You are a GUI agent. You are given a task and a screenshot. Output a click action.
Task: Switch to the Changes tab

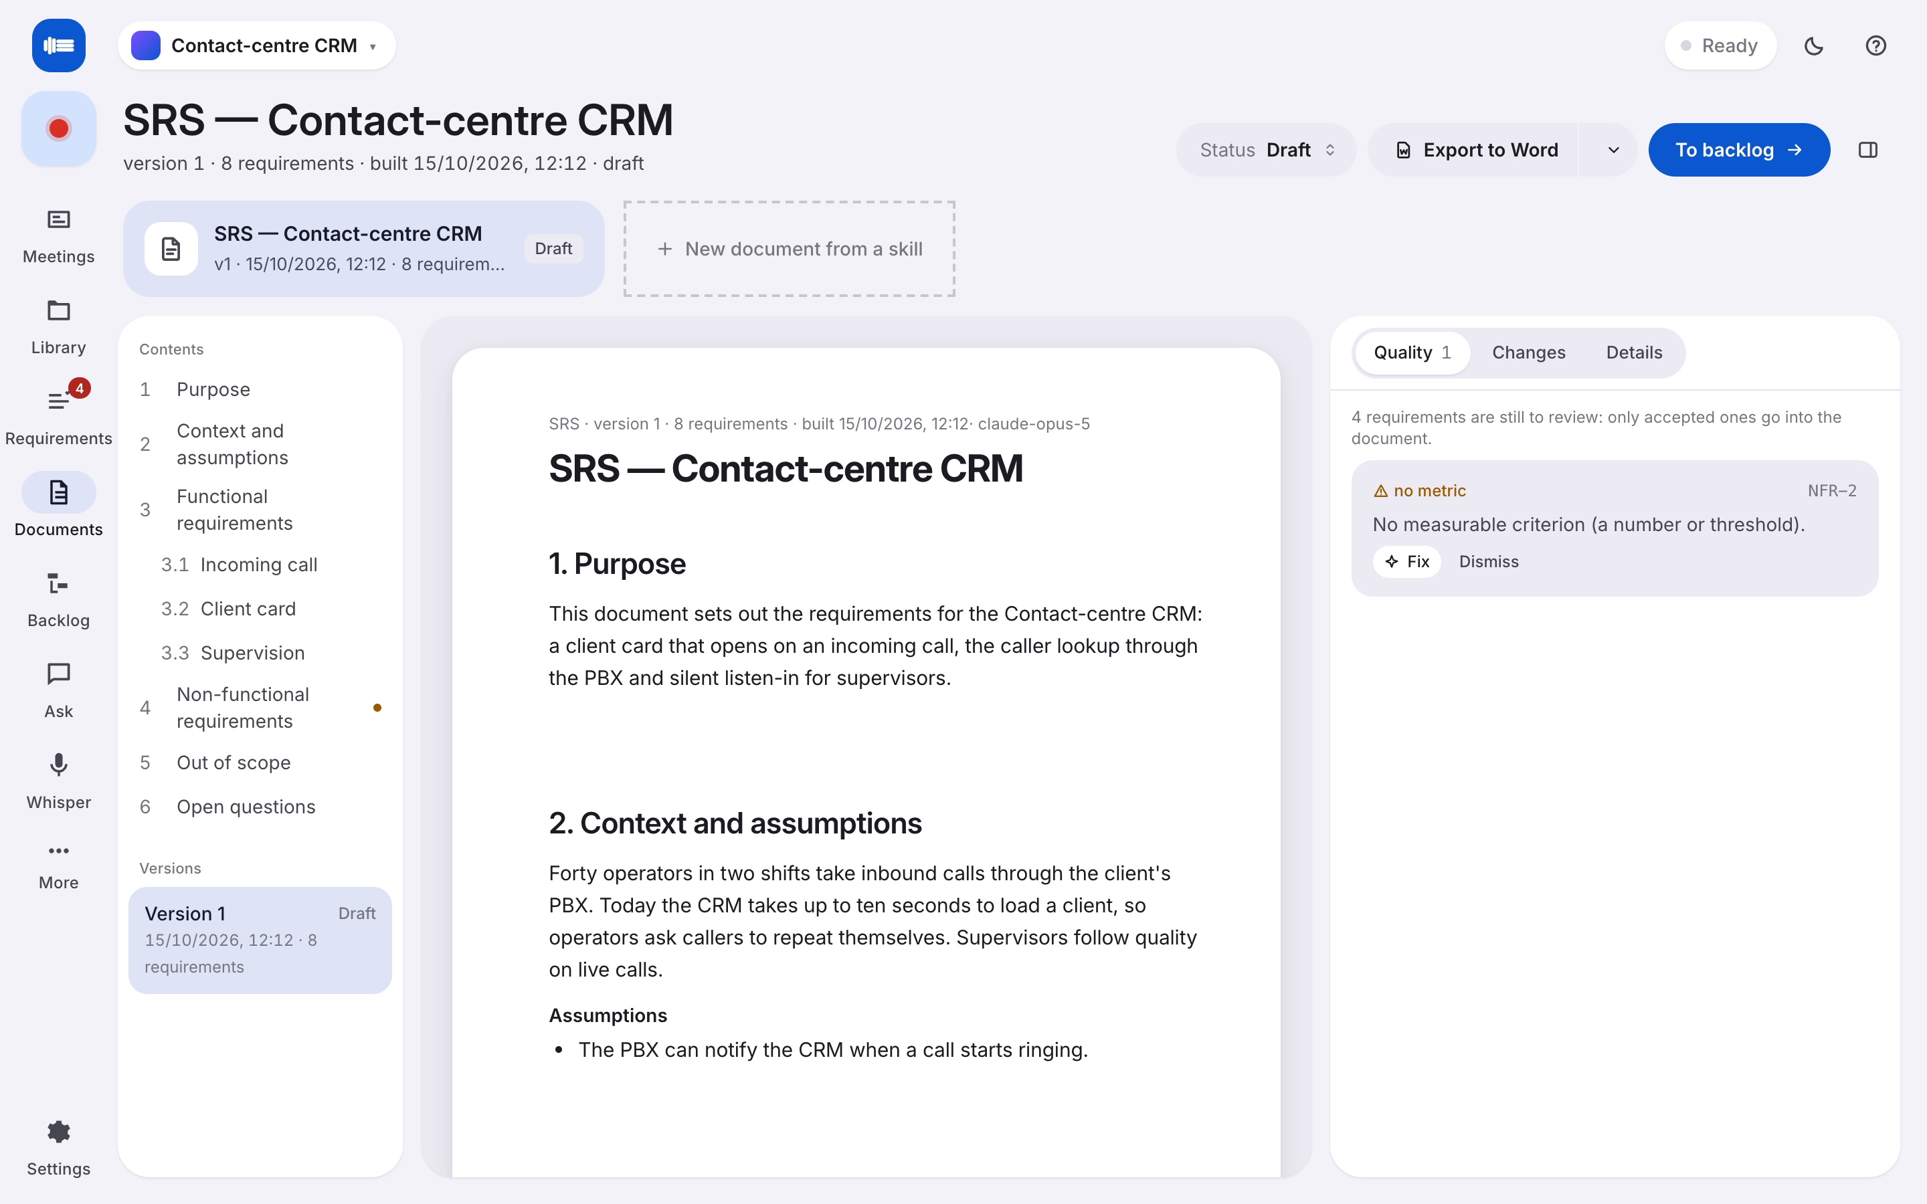(x=1528, y=352)
